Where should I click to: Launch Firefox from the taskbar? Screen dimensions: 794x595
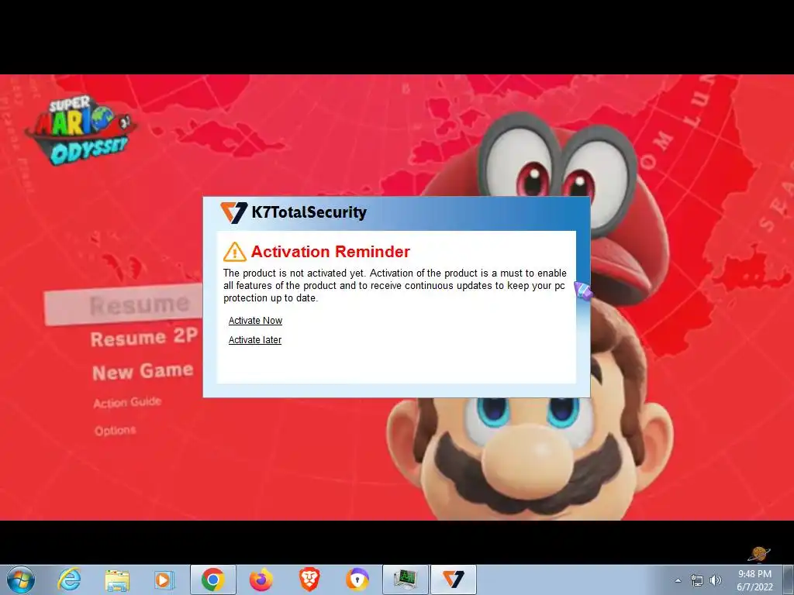click(x=261, y=580)
